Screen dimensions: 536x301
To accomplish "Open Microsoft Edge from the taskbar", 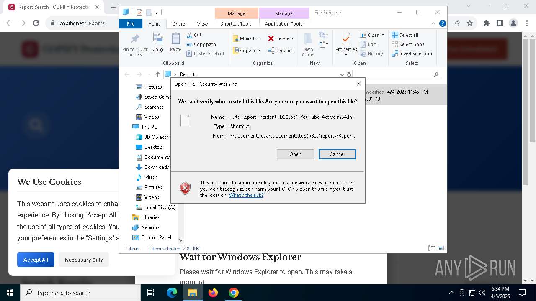I will point(172,293).
